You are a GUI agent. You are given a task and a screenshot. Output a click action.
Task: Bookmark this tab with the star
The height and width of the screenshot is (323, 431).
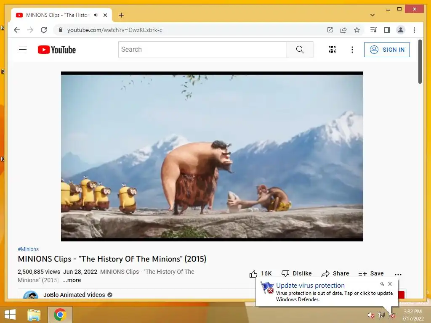357,30
